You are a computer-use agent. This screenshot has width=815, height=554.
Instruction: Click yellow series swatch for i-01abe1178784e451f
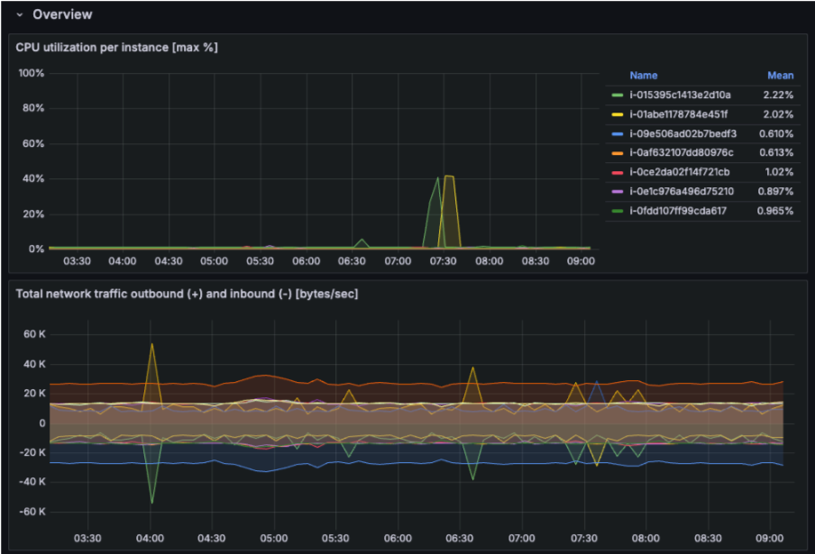[x=618, y=114]
